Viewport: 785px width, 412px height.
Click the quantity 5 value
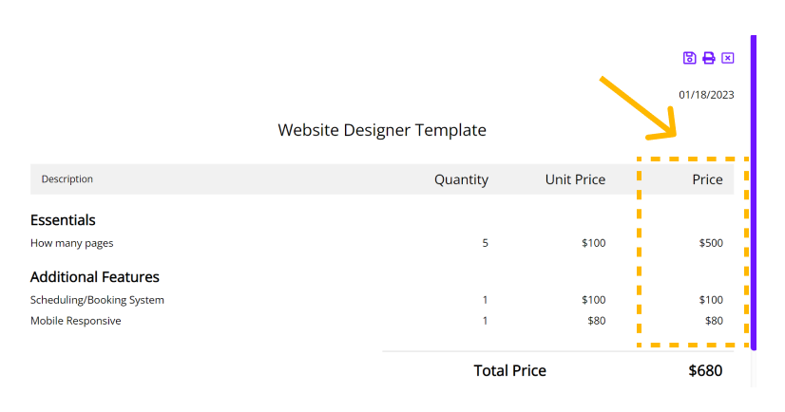[x=485, y=243]
